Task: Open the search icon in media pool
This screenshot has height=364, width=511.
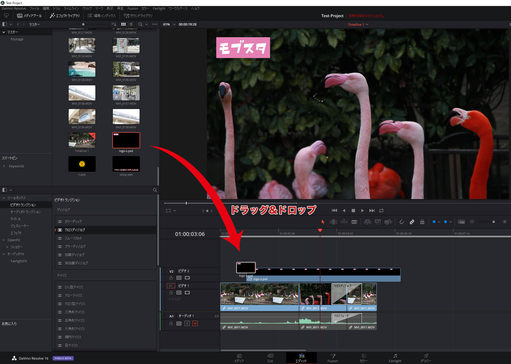Action: [x=140, y=24]
